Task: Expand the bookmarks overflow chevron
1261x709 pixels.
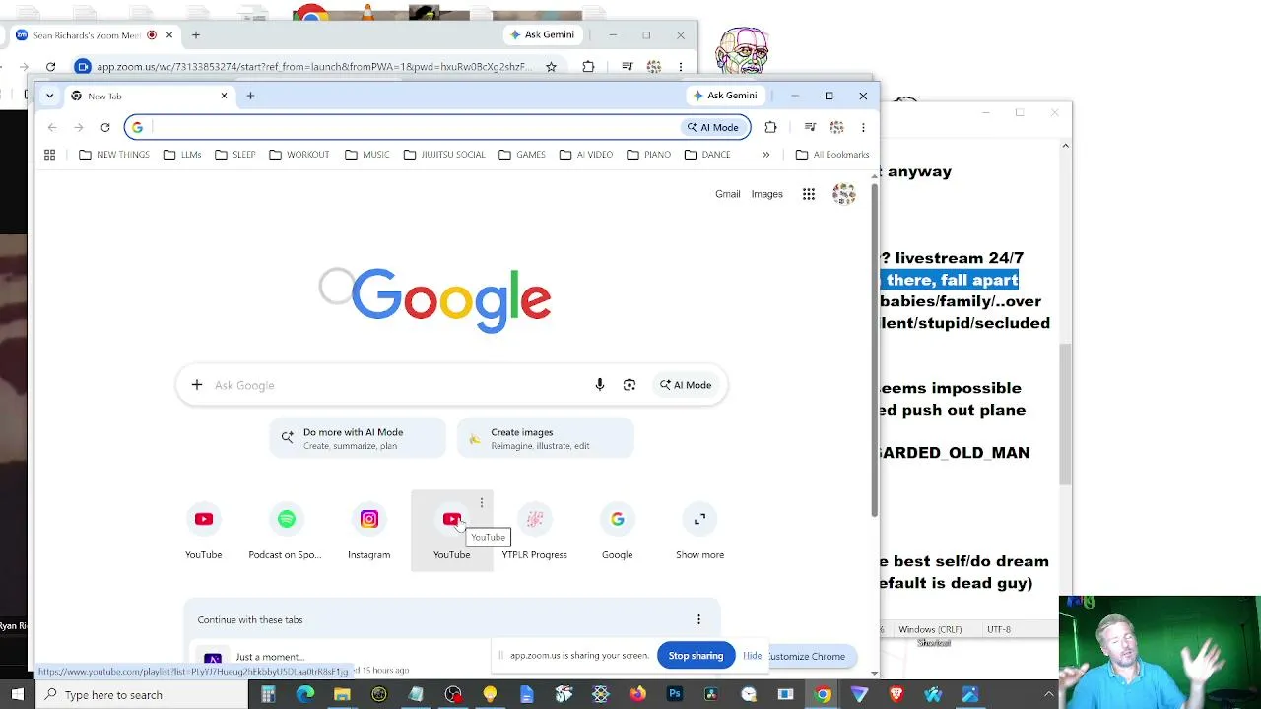Action: click(x=766, y=155)
